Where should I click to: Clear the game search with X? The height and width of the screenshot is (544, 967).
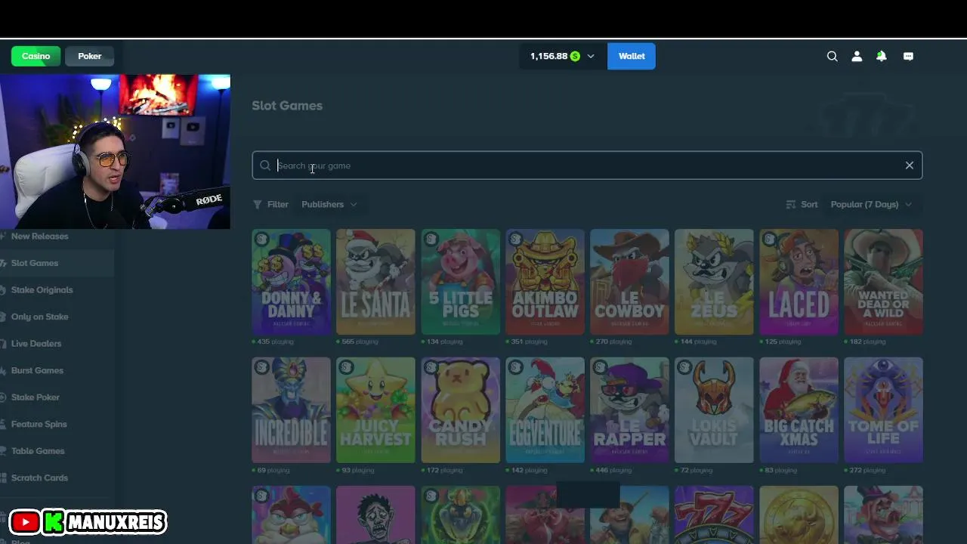tap(910, 165)
